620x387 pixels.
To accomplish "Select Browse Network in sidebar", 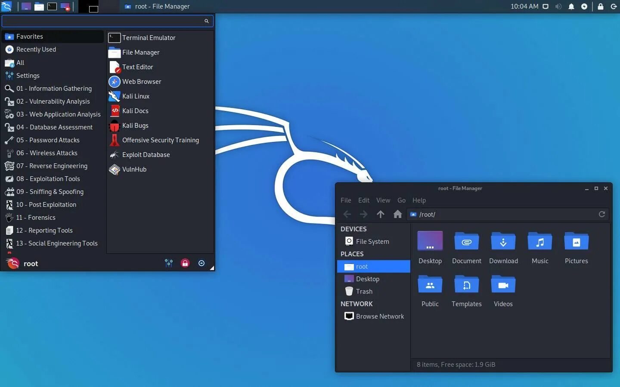I will click(373, 316).
